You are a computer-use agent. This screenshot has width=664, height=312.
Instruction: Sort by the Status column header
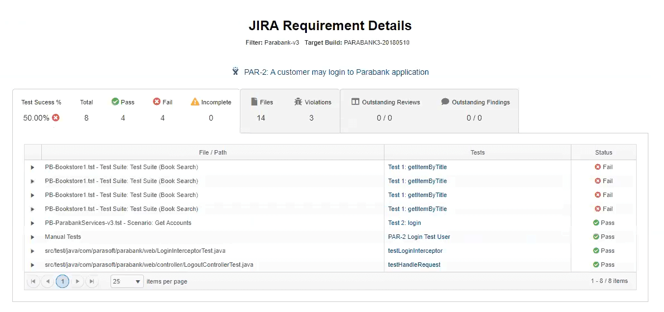(x=603, y=152)
